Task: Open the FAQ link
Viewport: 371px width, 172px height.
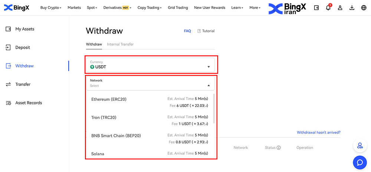Action: pyautogui.click(x=187, y=31)
